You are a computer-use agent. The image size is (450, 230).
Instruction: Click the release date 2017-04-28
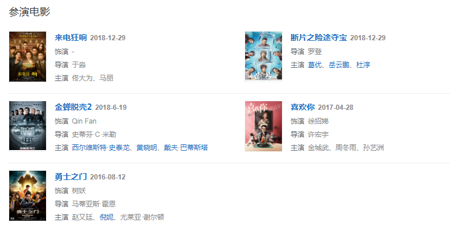coord(335,108)
